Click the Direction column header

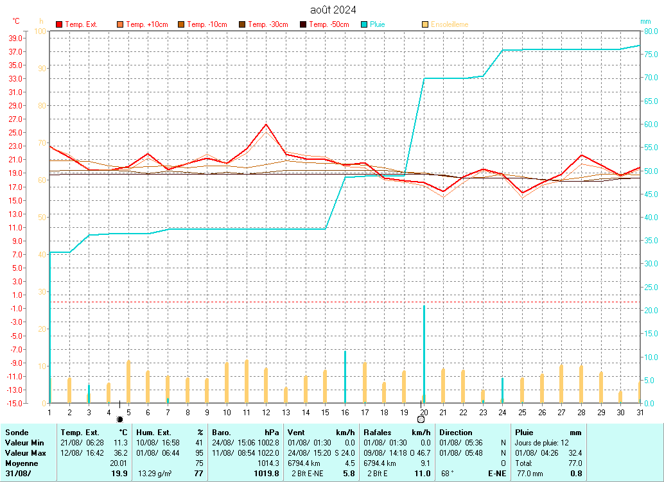click(456, 433)
